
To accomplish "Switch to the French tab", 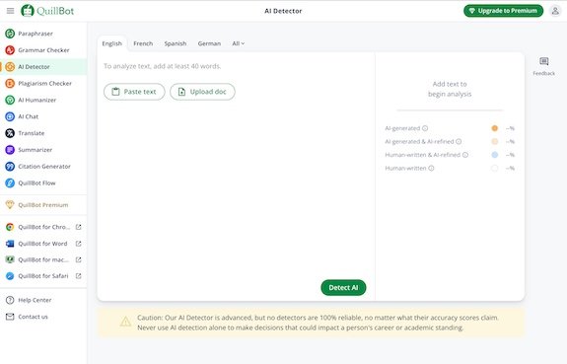I will [143, 43].
